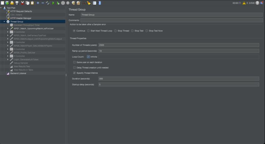This screenshot has height=144, width=265.
Task: Collapse the Test Plan tree node
Action: coord(1,8)
